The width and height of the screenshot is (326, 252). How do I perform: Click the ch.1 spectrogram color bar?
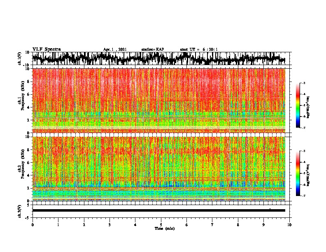tap(298, 105)
